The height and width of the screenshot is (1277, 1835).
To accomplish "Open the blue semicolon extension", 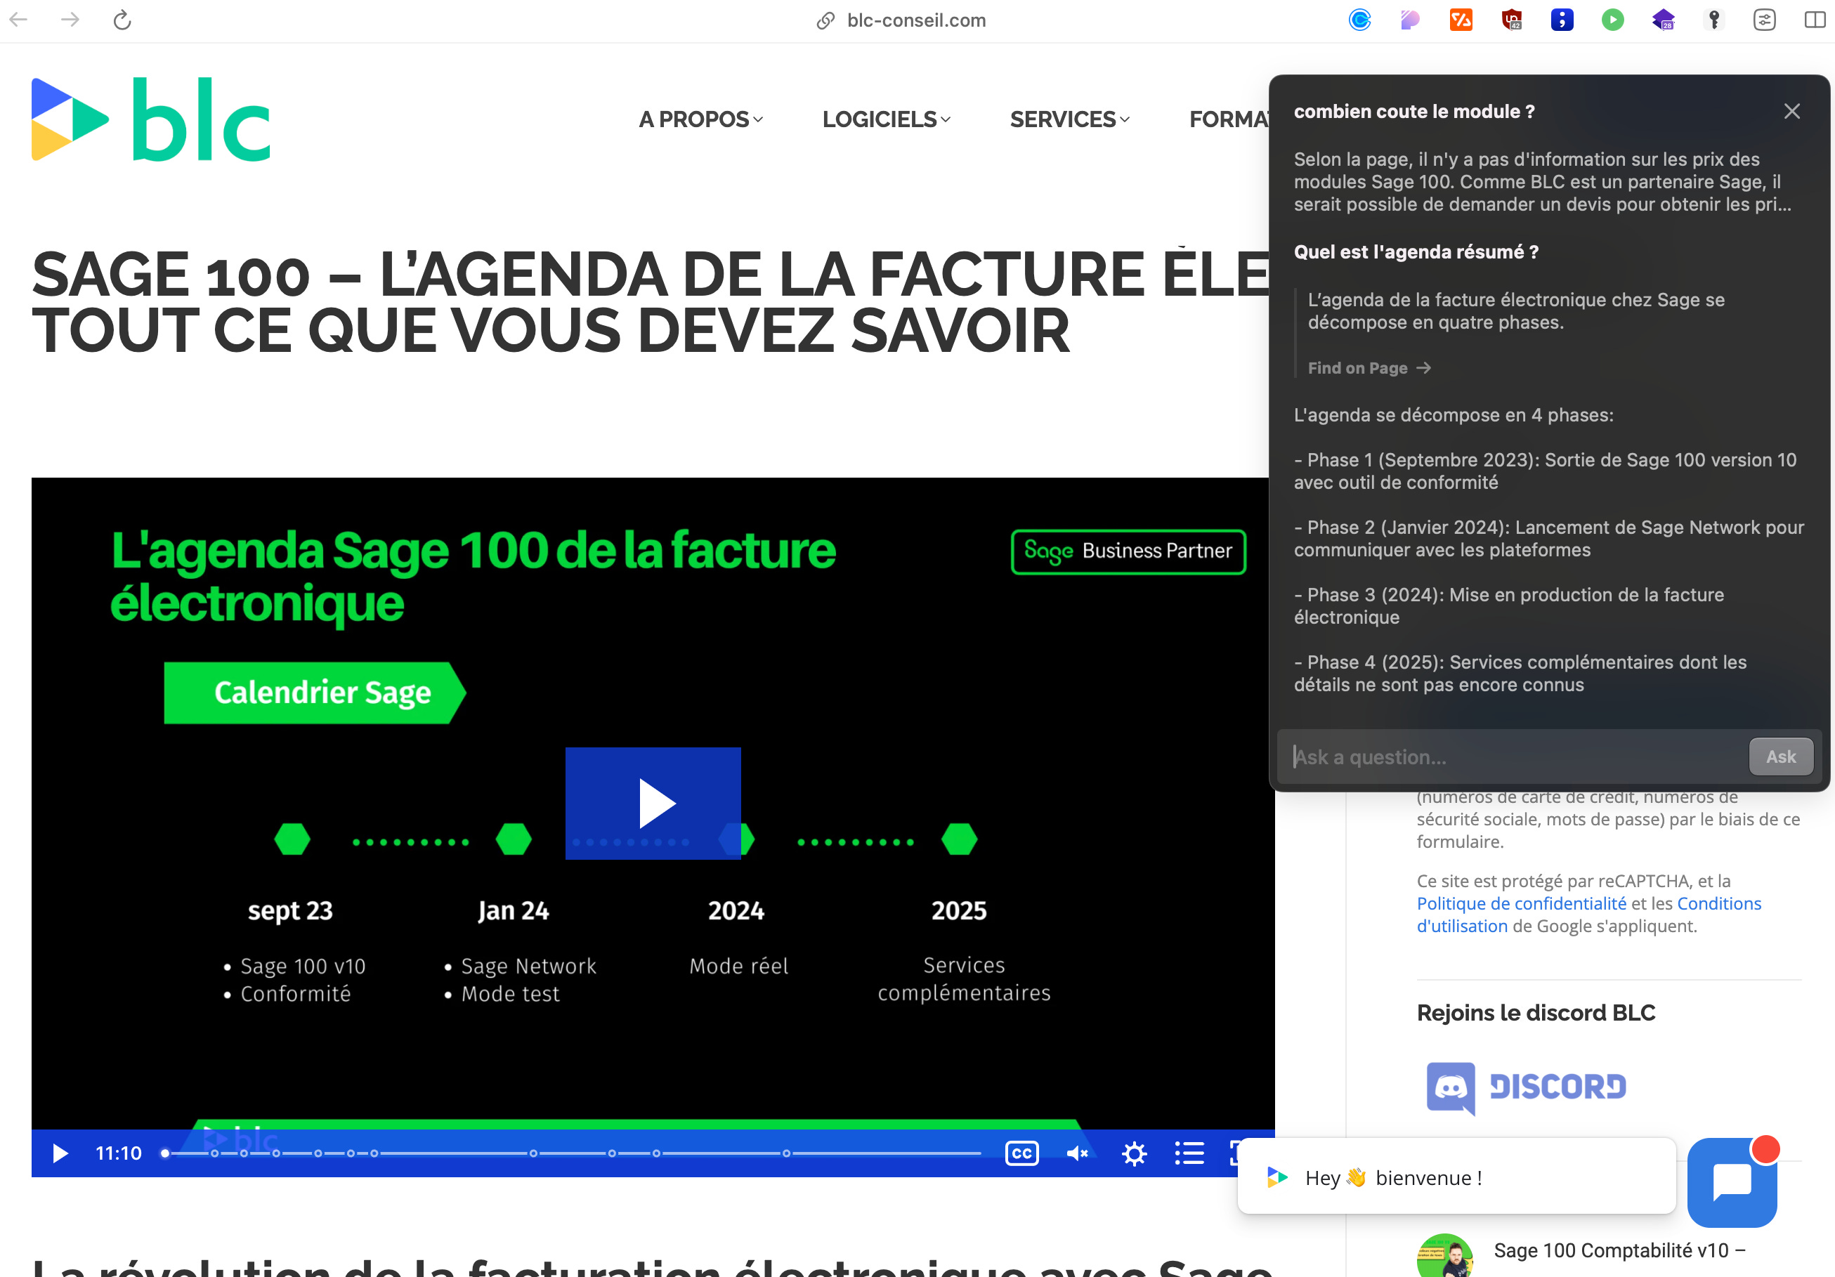I will [1562, 19].
